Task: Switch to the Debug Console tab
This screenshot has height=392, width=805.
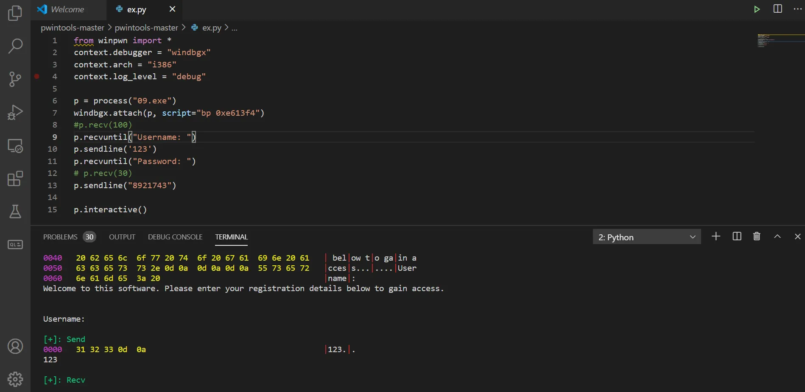Action: 175,237
